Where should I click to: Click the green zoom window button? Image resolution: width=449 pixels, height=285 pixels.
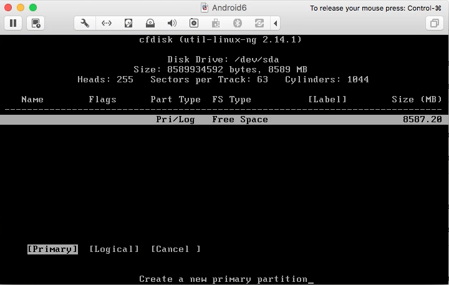pyautogui.click(x=33, y=7)
